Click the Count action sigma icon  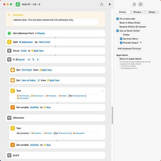tap(9, 51)
